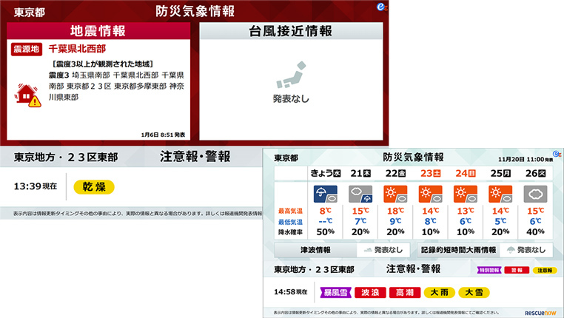The height and width of the screenshot is (318, 564).
Task: Click today's rain umbrella weather icon
Action: coord(323,194)
